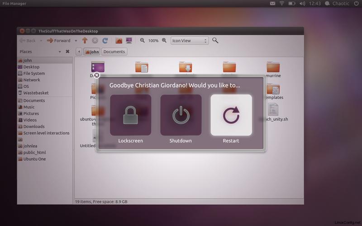Click the Search magnifier icon
The width and height of the screenshot is (362, 226).
point(215,40)
